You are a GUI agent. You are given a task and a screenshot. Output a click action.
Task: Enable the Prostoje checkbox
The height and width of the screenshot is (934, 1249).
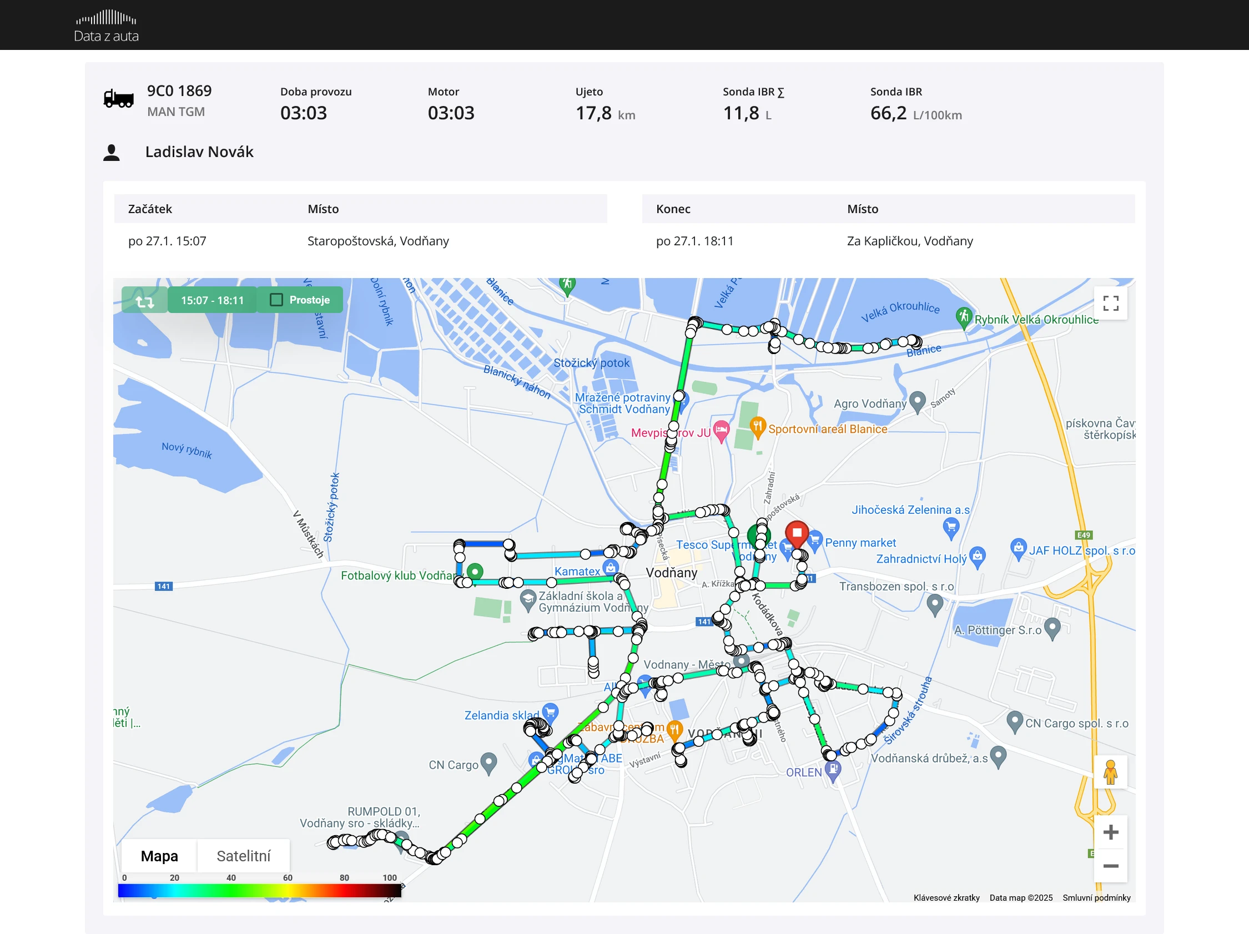tap(276, 300)
